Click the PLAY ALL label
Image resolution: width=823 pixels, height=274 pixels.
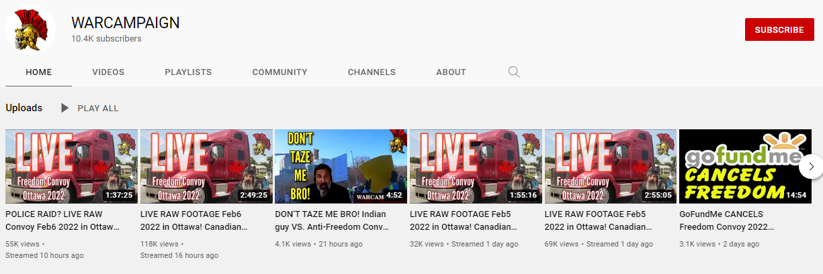click(98, 109)
